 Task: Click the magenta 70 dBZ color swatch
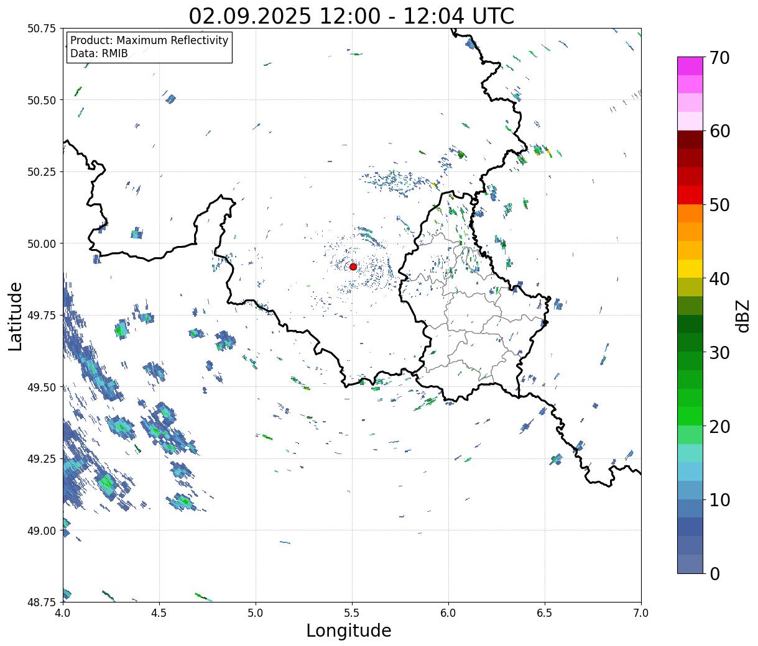pos(690,66)
